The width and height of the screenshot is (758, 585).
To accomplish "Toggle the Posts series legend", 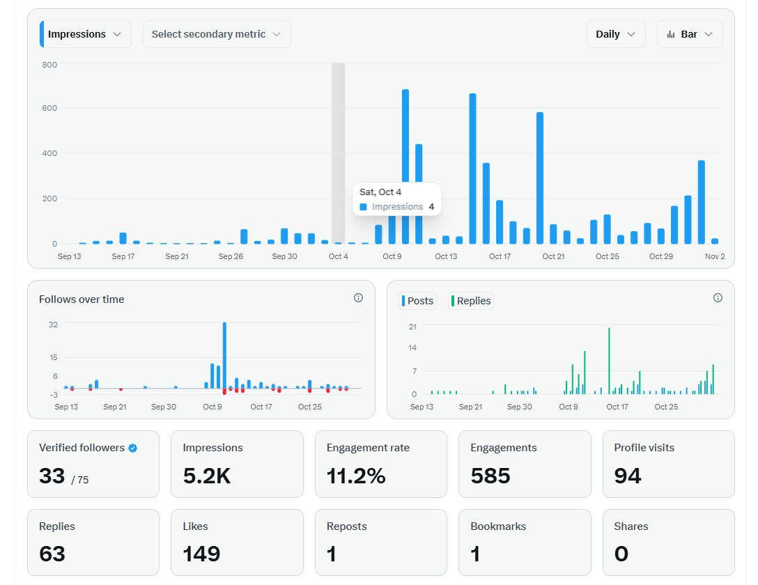I will 418,300.
